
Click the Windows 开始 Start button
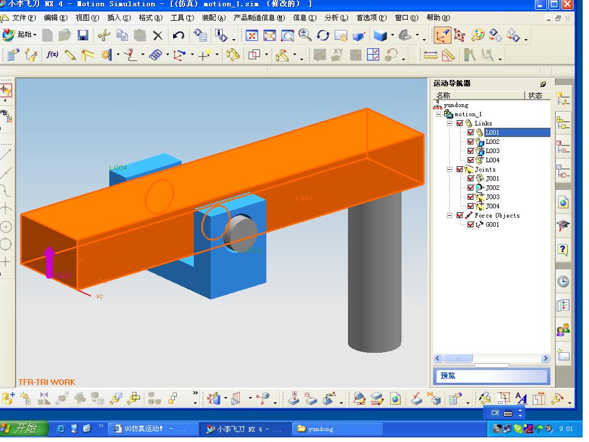(x=23, y=428)
